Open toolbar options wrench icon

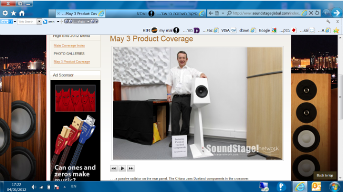point(328,22)
